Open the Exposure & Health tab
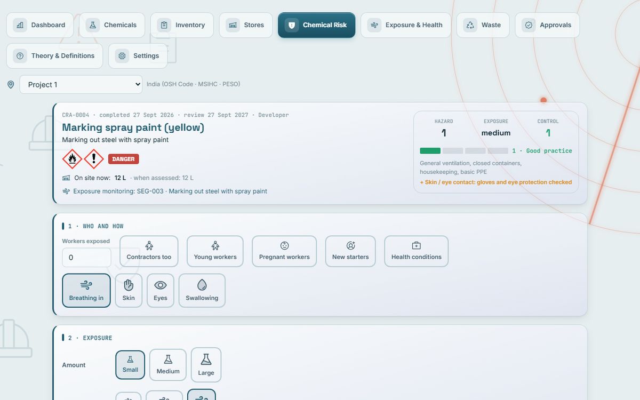640x400 pixels. point(406,25)
